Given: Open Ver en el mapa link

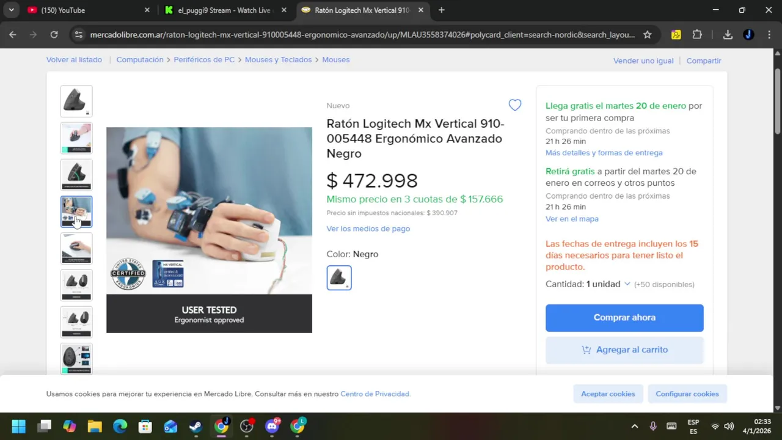Looking at the screenshot, I should click(x=572, y=219).
